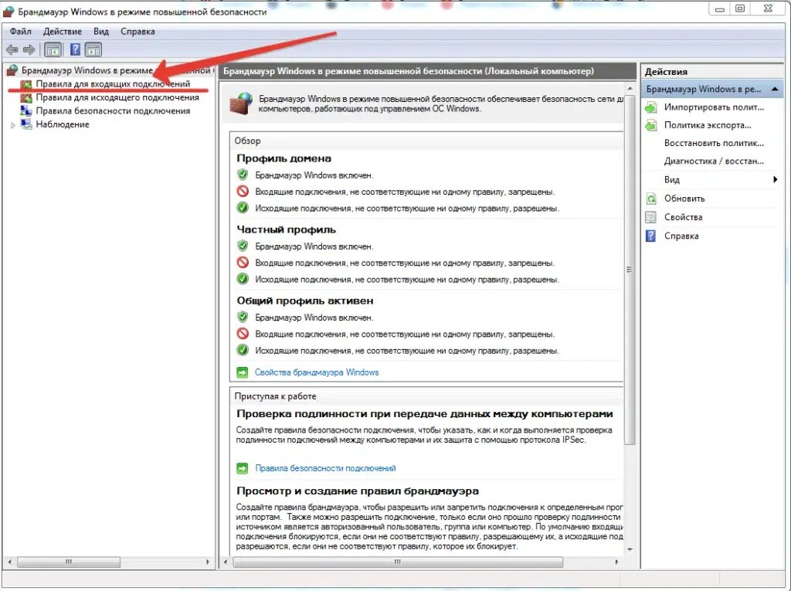
Task: Click the Политика экспорта icon
Action: 651,125
